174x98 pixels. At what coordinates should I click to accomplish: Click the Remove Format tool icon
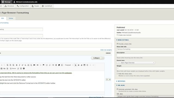[31, 65]
